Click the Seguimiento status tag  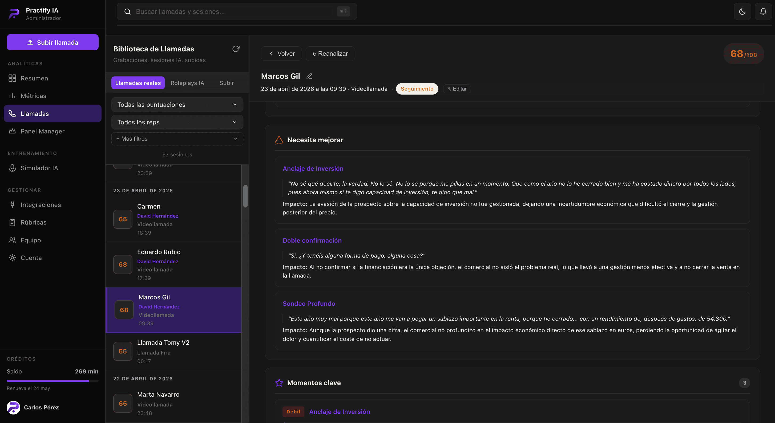417,89
